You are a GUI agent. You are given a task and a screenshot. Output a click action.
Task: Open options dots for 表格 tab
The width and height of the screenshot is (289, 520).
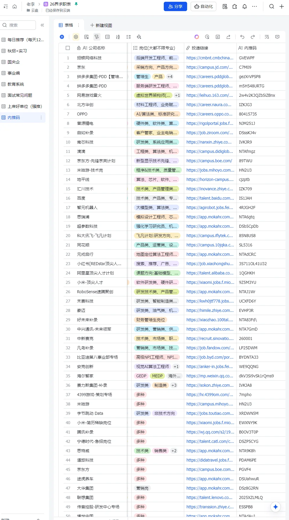tap(79, 25)
